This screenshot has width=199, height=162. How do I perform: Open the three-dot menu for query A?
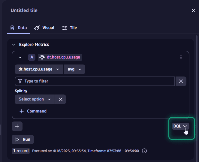pyautogui.click(x=181, y=57)
